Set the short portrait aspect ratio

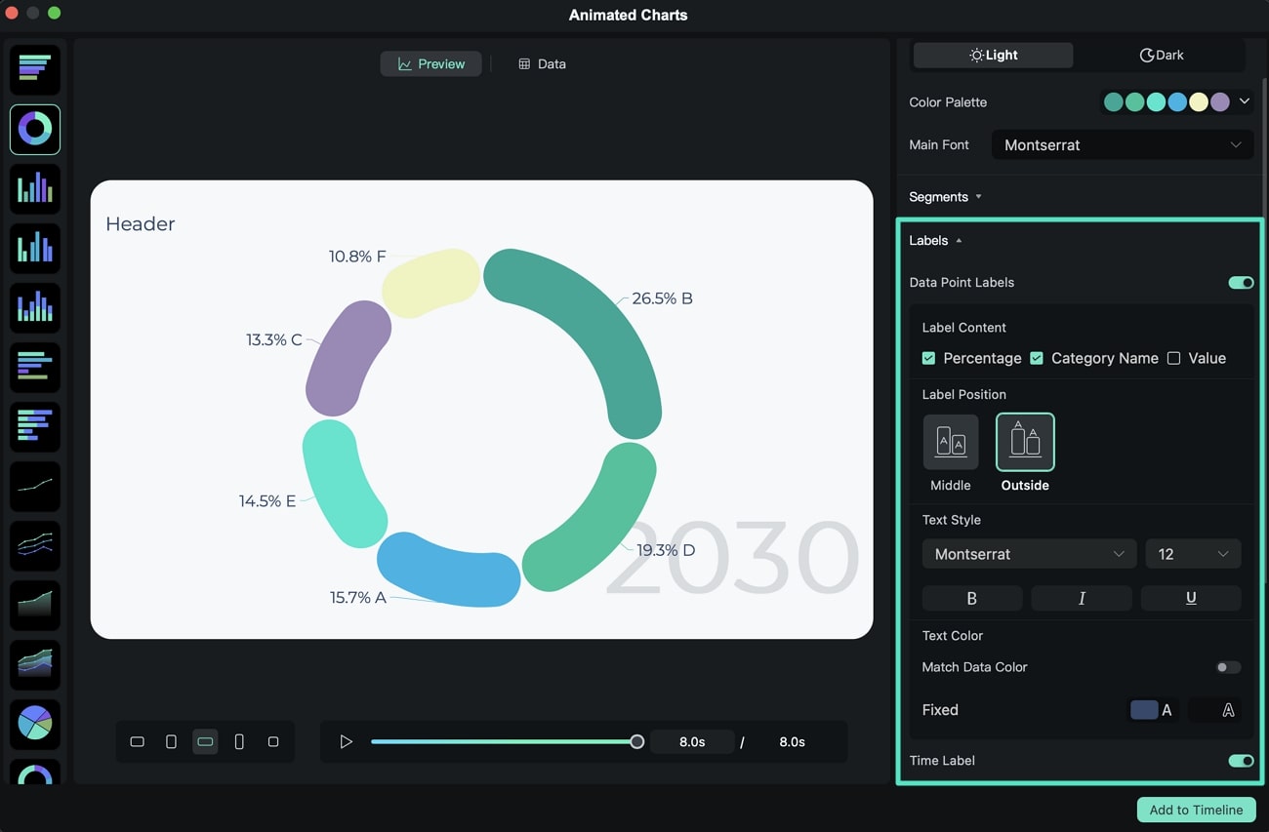click(x=171, y=742)
